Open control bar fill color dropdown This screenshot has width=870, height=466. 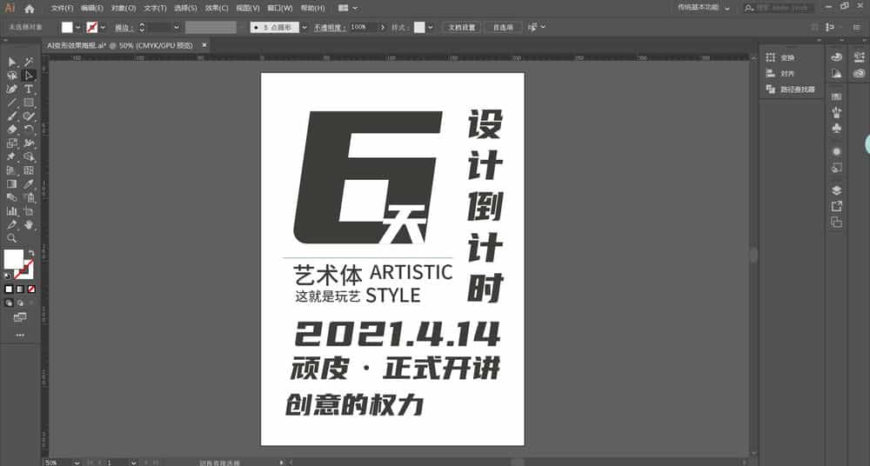(77, 27)
